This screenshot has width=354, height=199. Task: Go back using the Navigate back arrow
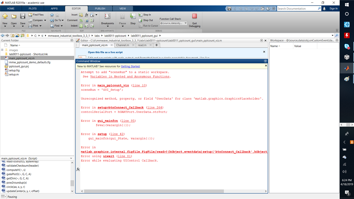pos(52,15)
